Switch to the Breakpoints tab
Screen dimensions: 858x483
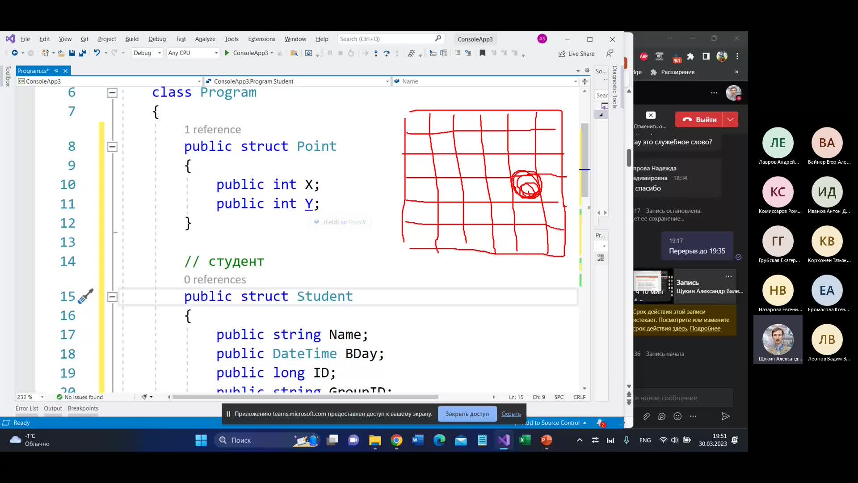point(83,408)
